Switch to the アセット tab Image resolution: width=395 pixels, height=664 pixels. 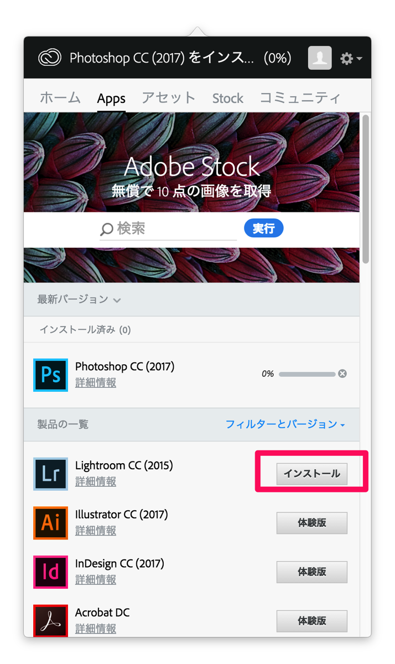[168, 98]
